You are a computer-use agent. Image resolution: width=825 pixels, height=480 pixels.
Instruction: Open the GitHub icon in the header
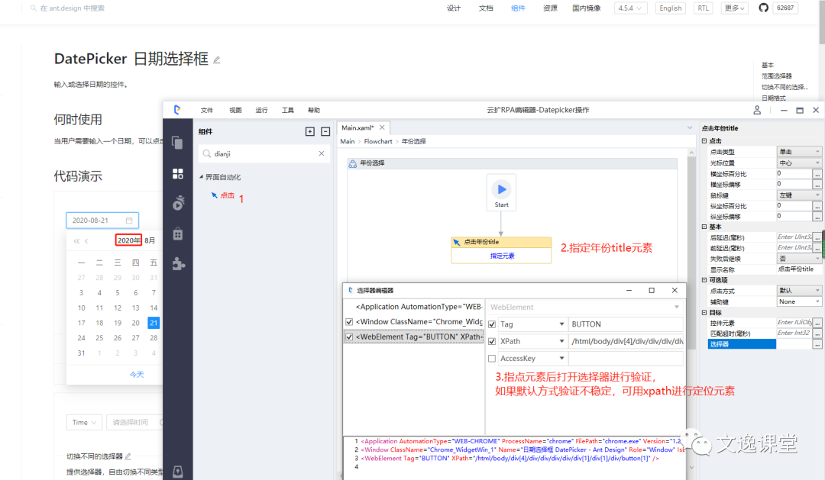[763, 8]
